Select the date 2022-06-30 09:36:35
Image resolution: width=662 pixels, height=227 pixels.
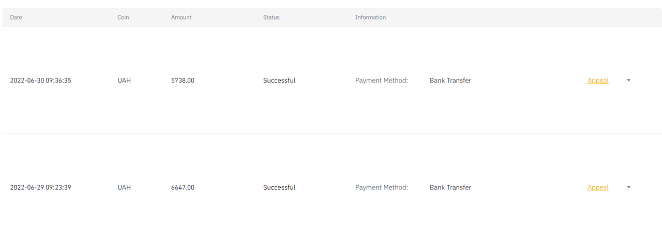pos(40,80)
